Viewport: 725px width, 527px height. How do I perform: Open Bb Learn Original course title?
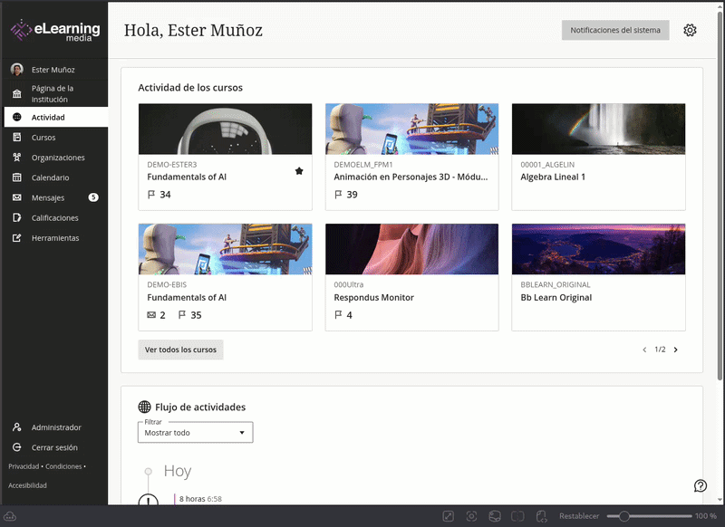[556, 297]
